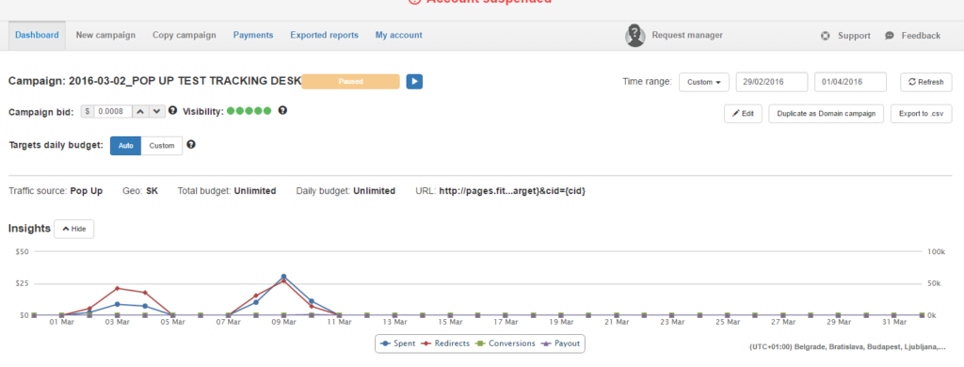Open the Custom time range dropdown
The height and width of the screenshot is (367, 964).
tap(704, 82)
